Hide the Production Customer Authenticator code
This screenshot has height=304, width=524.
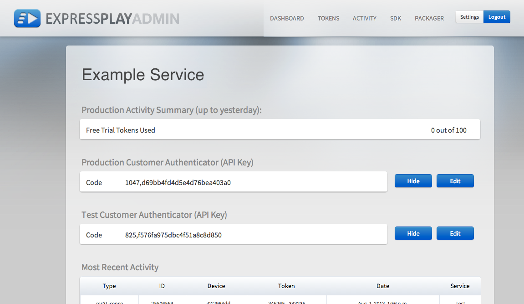[x=413, y=181]
